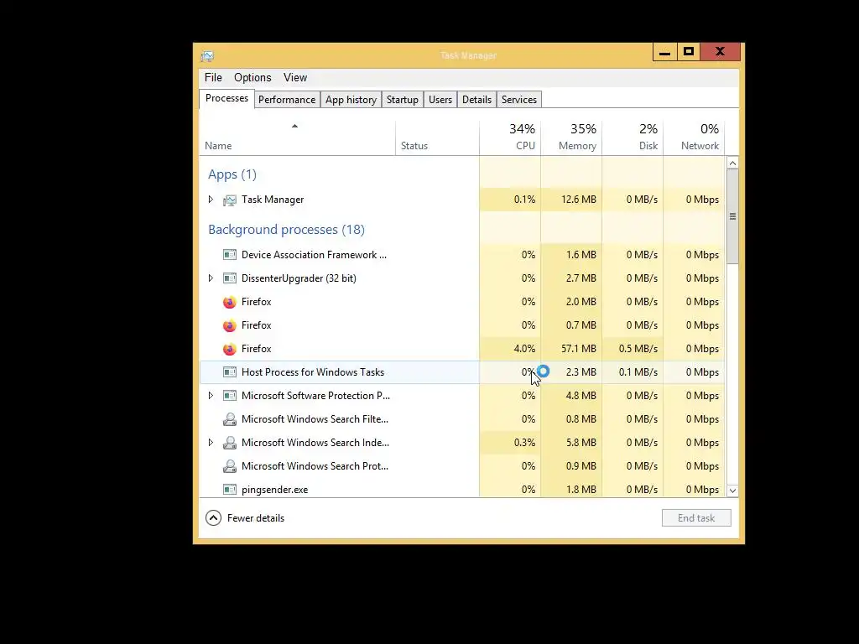The image size is (859, 644).
Task: Click the vertical scrollbar thumb
Action: [x=732, y=216]
